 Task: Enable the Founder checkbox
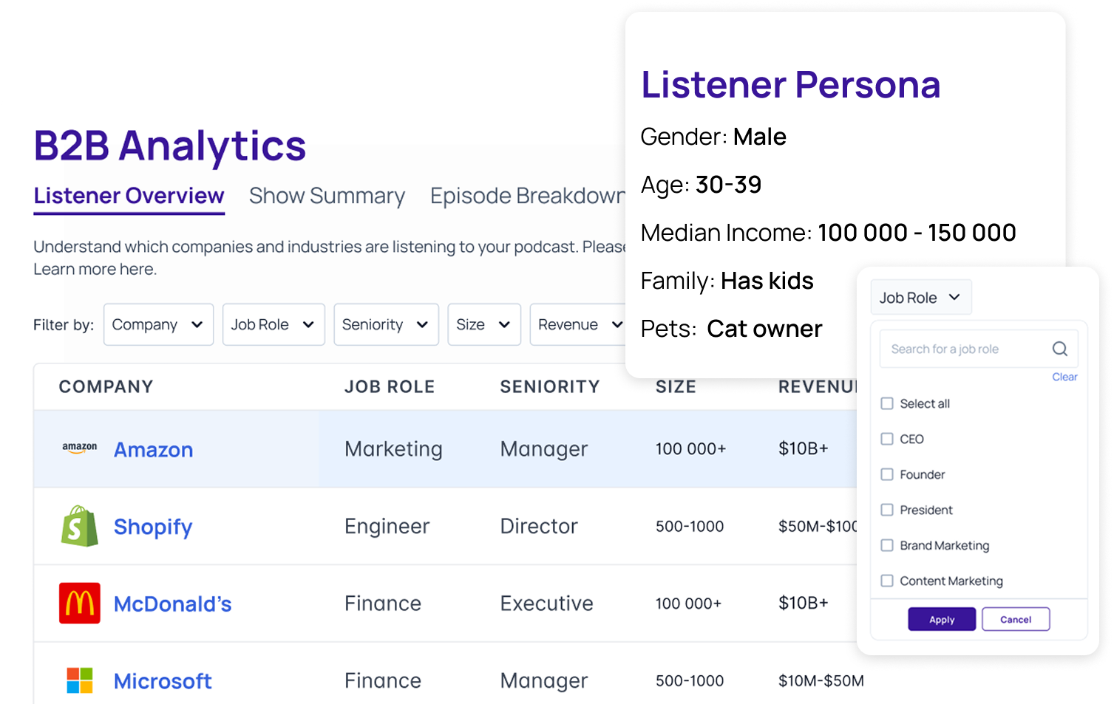pos(887,474)
